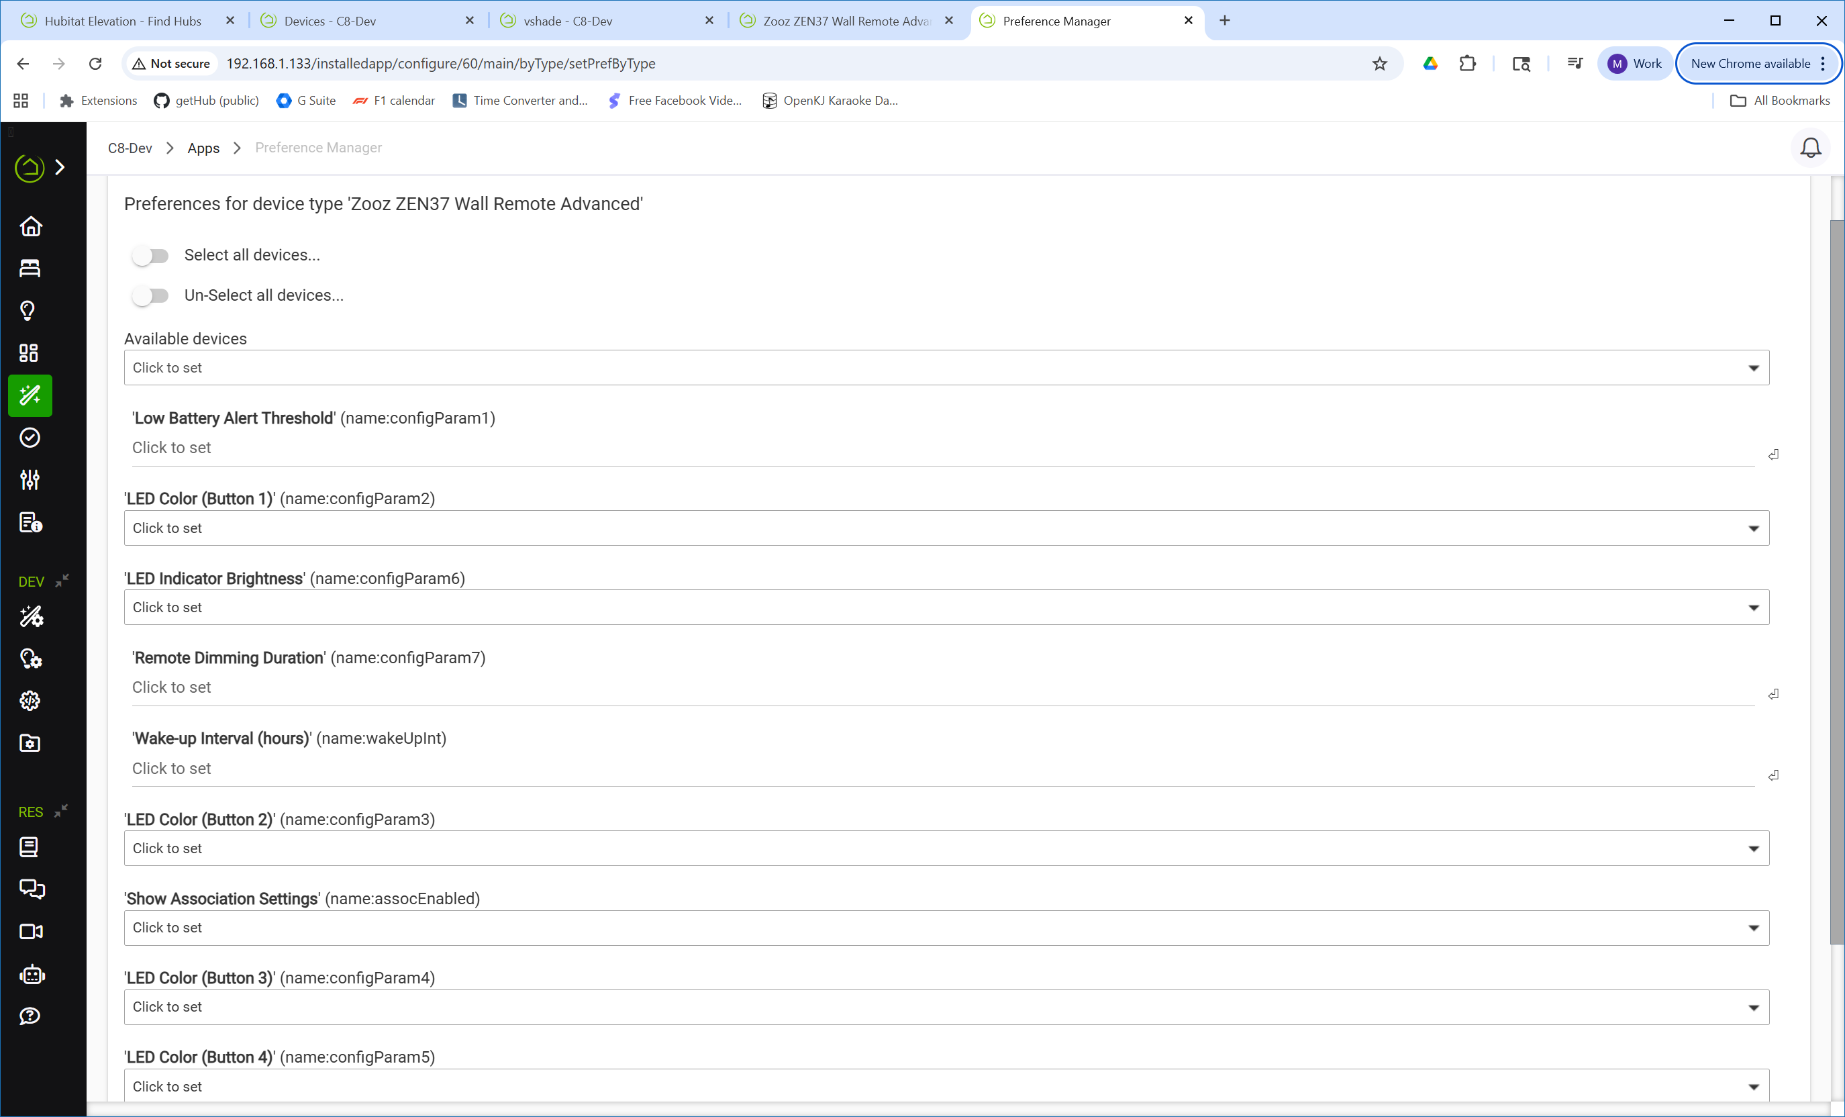Open Devices light bulb icon
Image resolution: width=1845 pixels, height=1117 pixels.
point(28,310)
